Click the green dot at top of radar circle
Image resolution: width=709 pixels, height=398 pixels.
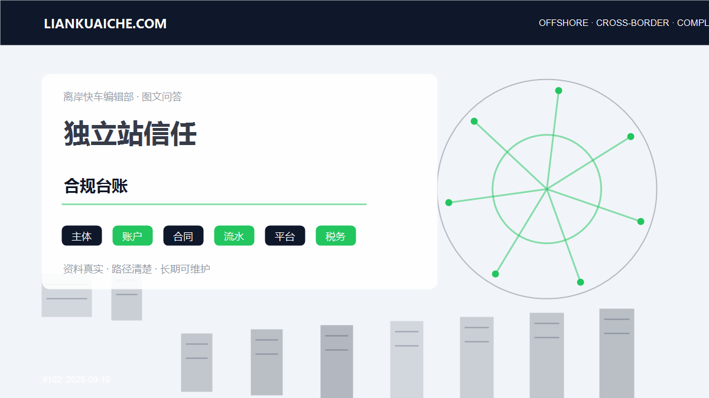pos(558,91)
